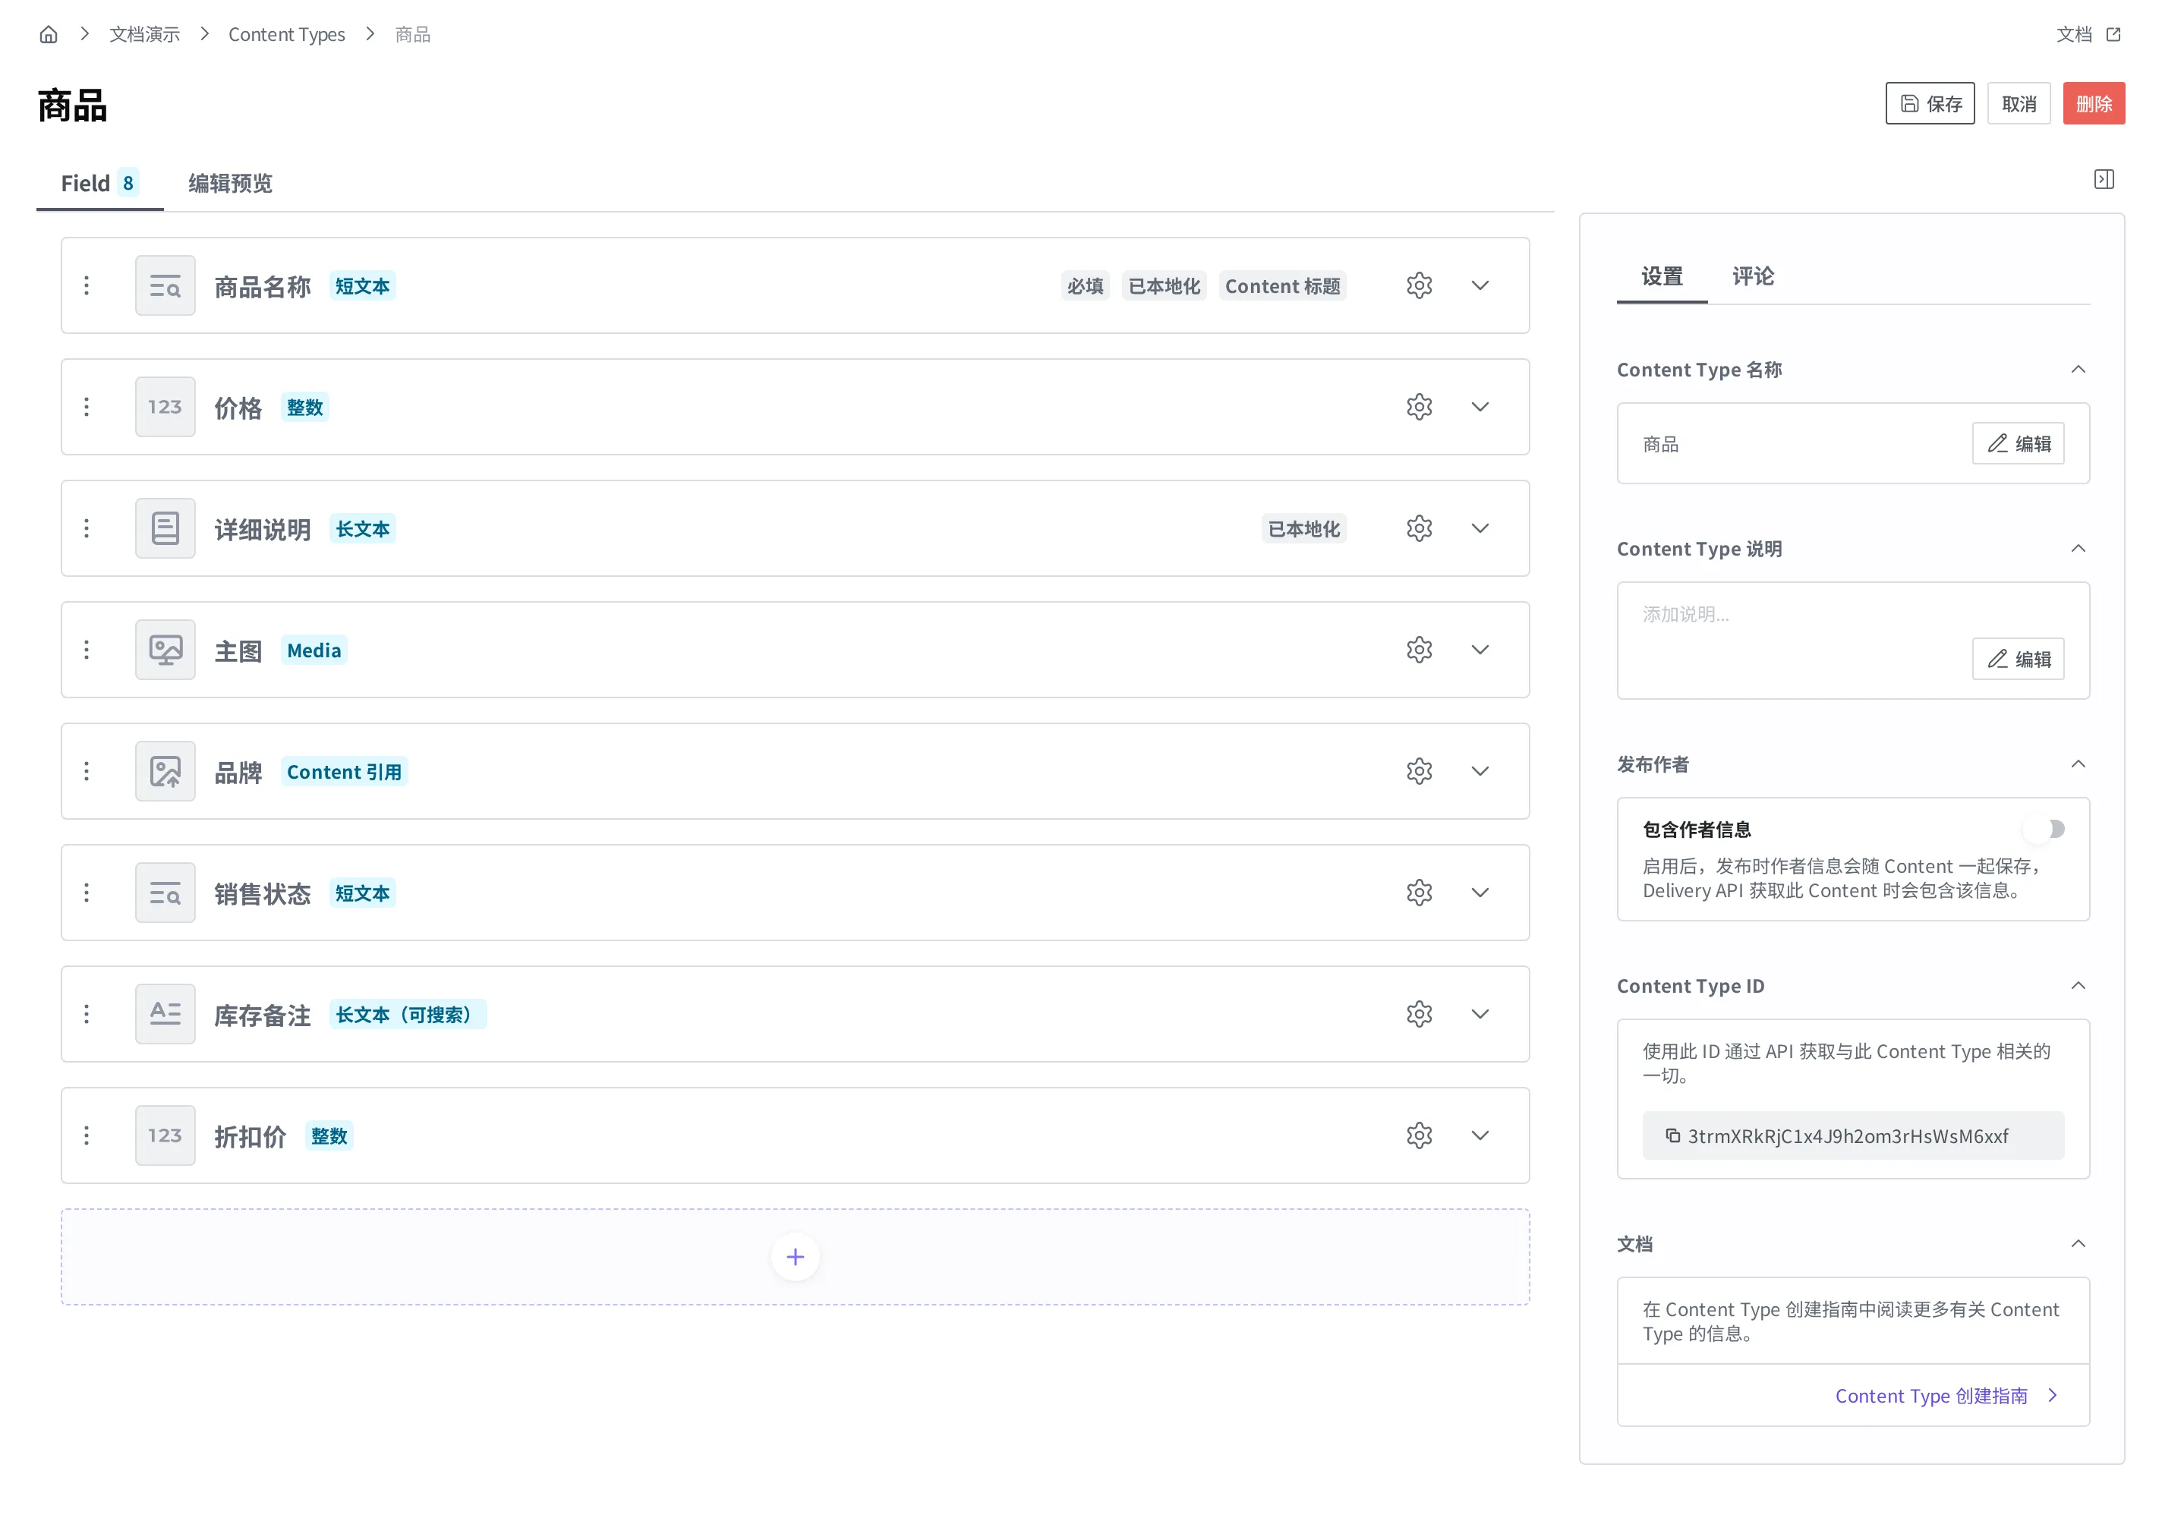Click drag handle dots of 商品名称 row
Viewport: 2162px width, 1518px height.
[87, 285]
